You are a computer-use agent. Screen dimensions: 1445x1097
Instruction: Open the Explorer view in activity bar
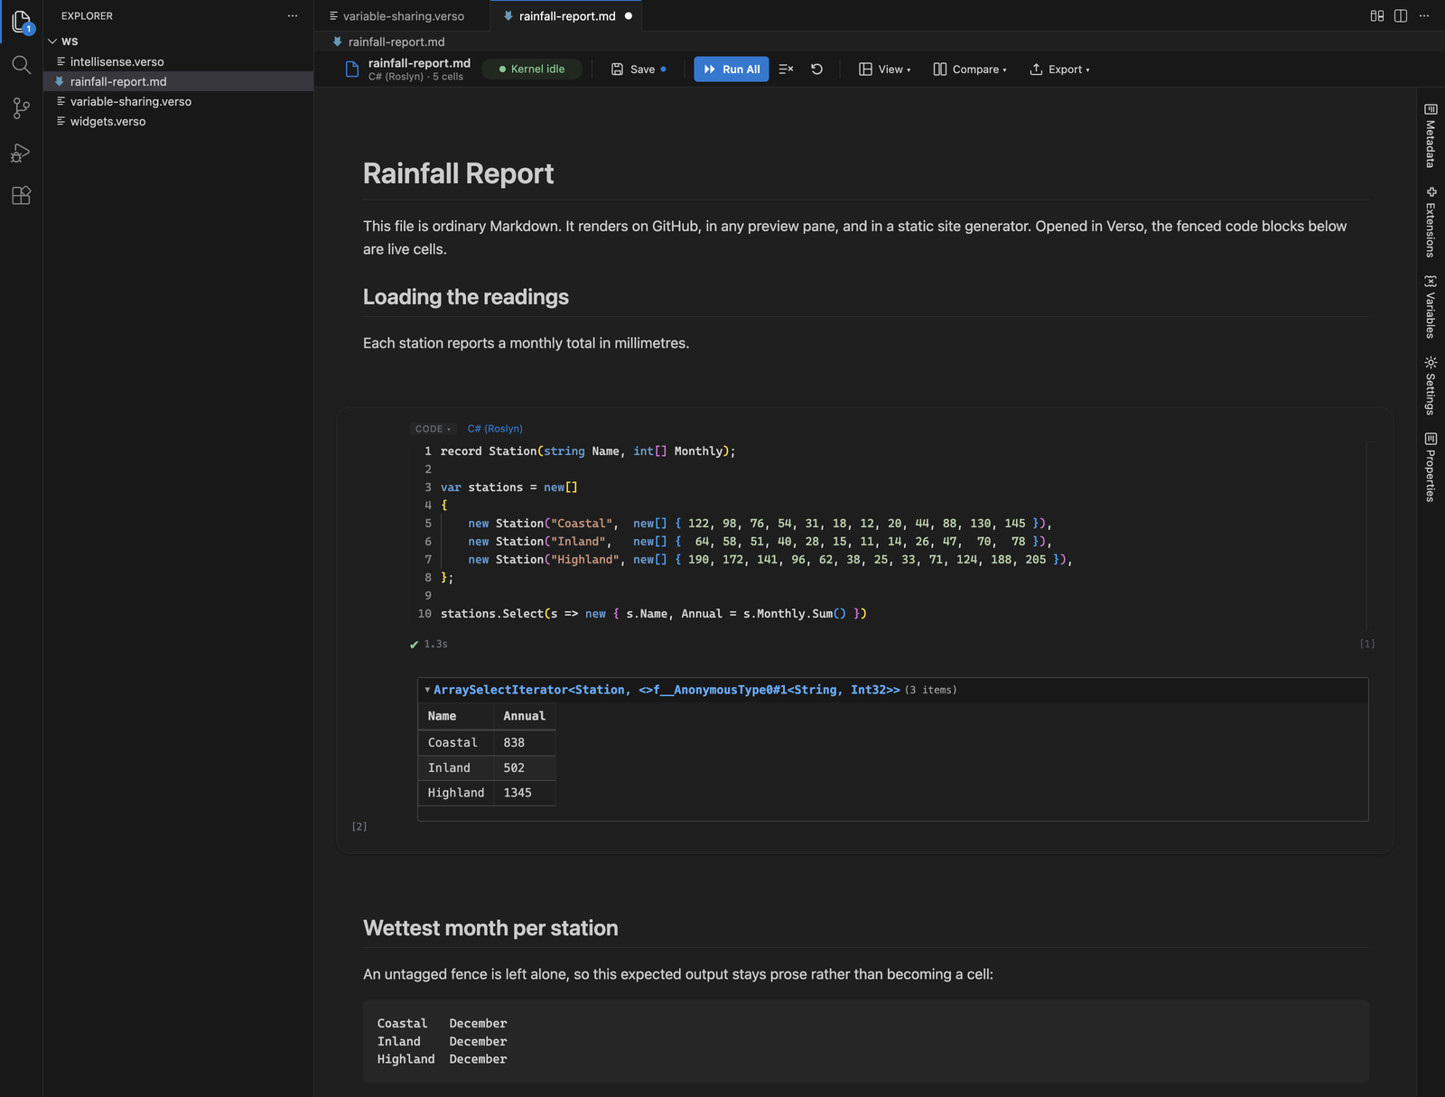click(21, 22)
